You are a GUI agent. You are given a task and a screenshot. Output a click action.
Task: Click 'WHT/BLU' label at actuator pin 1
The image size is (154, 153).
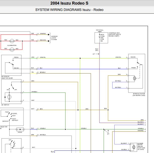pyautogui.click(x=118, y=87)
